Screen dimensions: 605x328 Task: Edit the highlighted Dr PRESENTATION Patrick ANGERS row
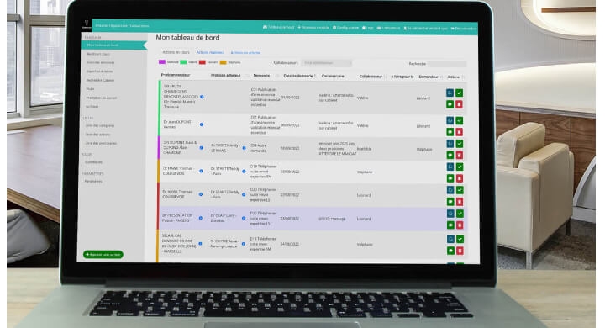(450, 214)
